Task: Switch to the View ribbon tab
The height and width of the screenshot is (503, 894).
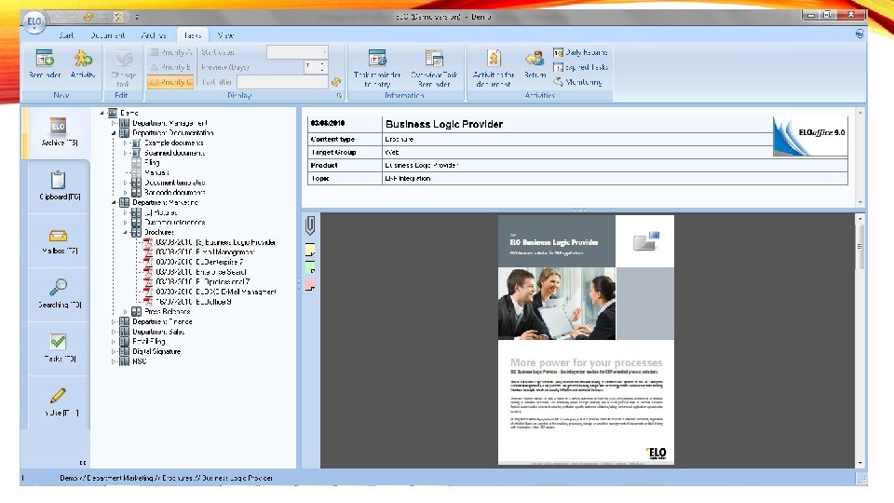Action: (x=225, y=35)
